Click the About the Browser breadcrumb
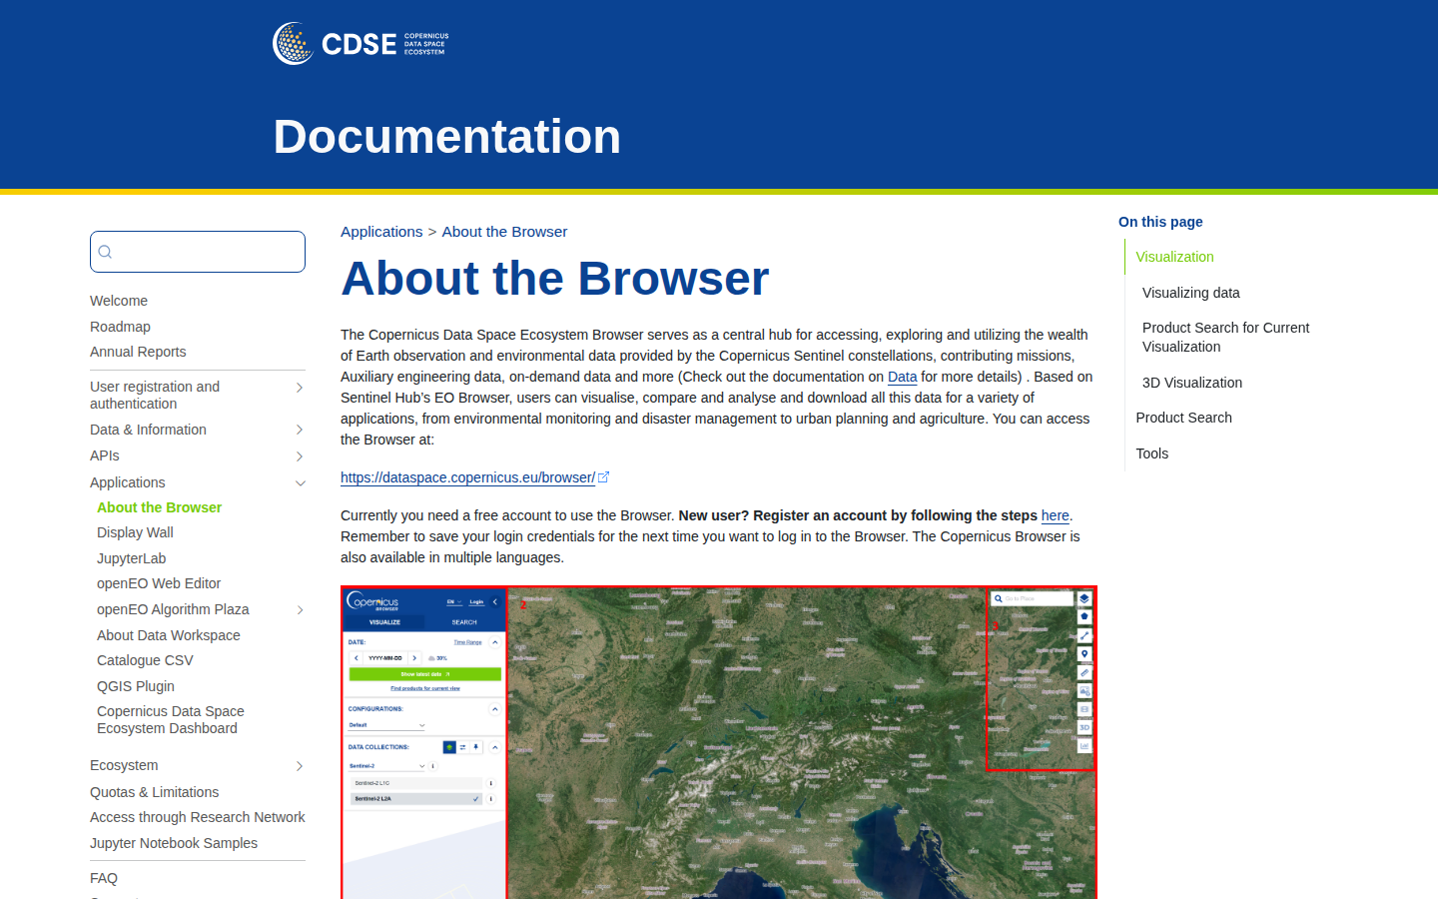1438x899 pixels. (x=504, y=232)
